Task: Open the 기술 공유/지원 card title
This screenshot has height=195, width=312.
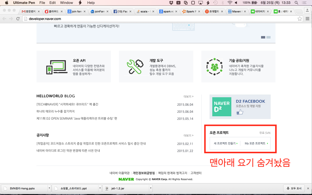Action: pyautogui.click(x=239, y=60)
